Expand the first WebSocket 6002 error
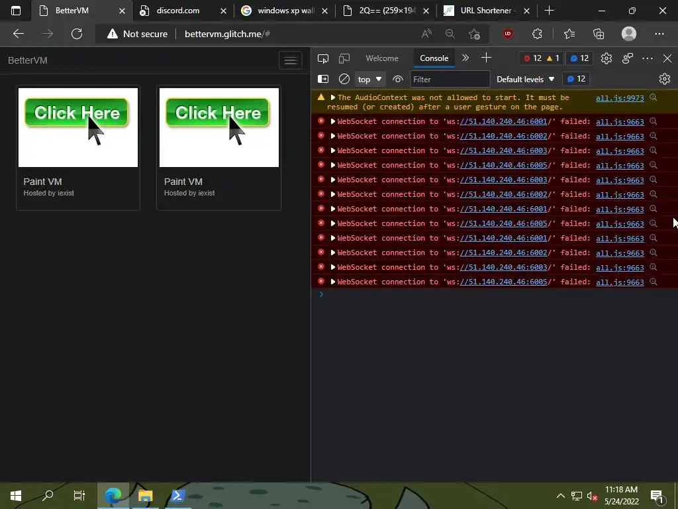 click(333, 136)
